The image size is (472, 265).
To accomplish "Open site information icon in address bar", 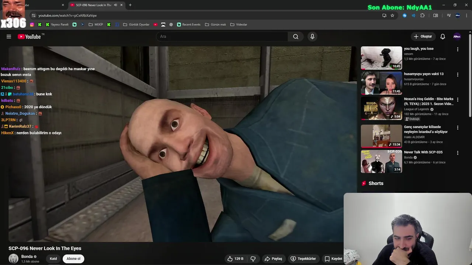I will 34,15.
